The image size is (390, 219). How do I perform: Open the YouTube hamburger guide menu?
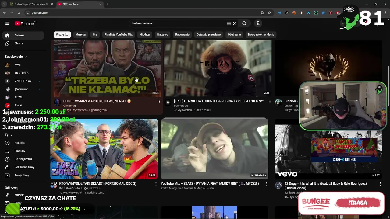(7, 23)
